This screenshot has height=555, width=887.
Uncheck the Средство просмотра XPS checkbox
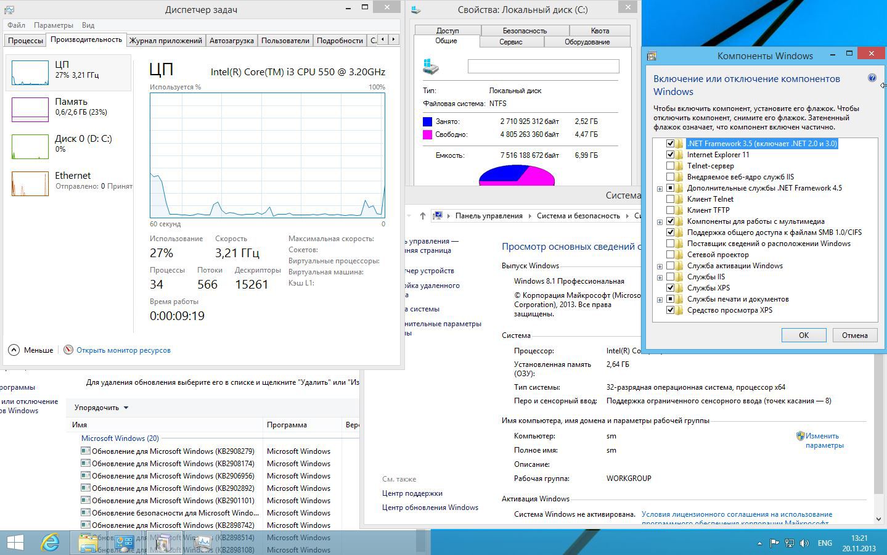point(670,310)
